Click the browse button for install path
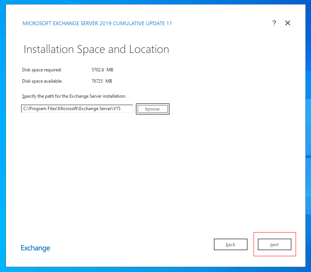 153,109
